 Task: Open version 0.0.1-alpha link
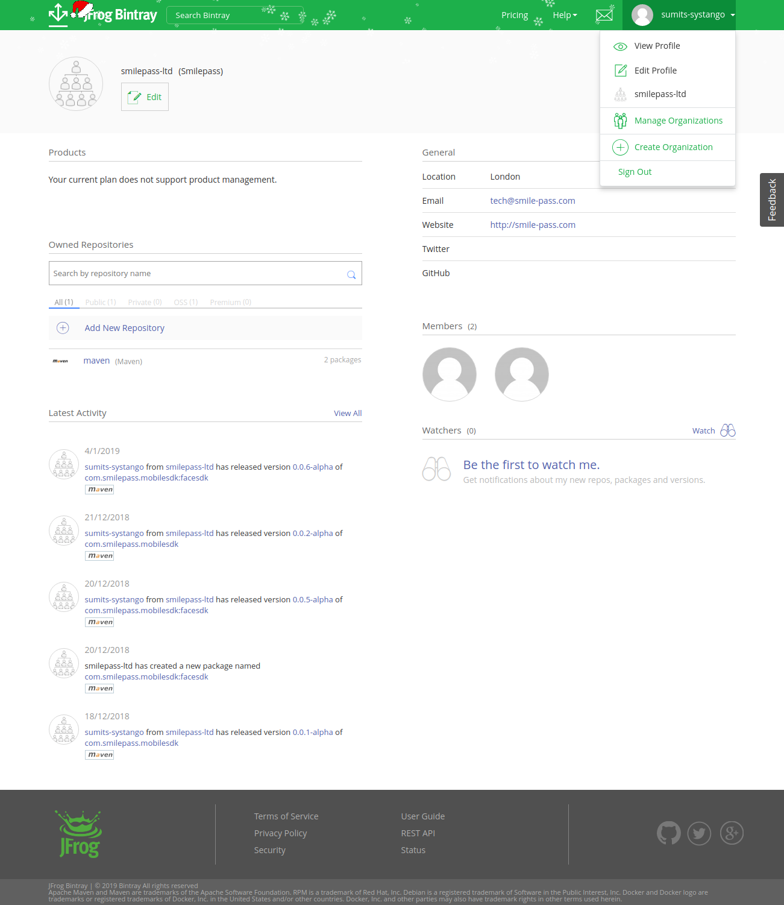tap(313, 732)
